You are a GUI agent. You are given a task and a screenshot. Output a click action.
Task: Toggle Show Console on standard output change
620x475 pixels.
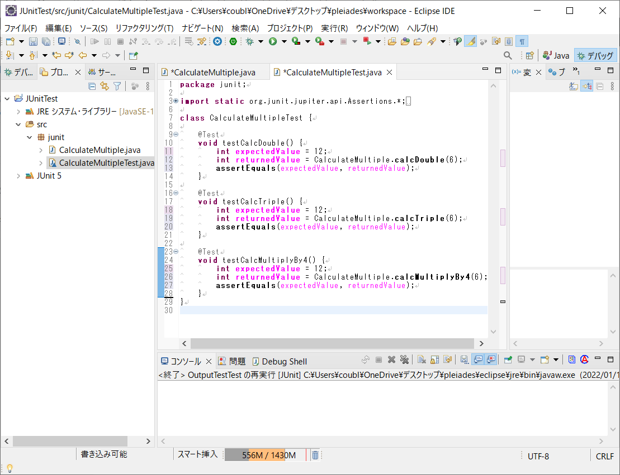[x=478, y=359]
